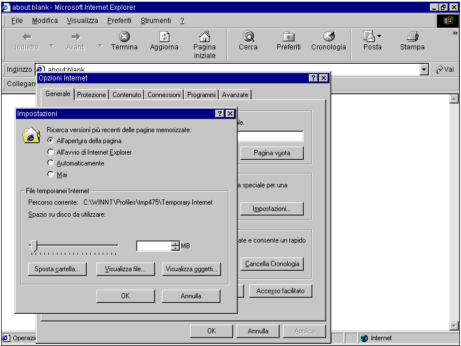Click the Vai go button

[x=445, y=70]
